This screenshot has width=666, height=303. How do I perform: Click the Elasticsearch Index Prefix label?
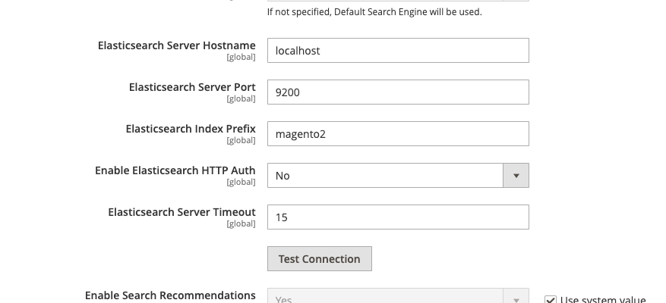tap(190, 129)
